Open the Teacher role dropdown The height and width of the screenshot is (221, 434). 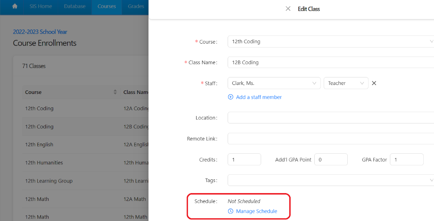click(346, 83)
